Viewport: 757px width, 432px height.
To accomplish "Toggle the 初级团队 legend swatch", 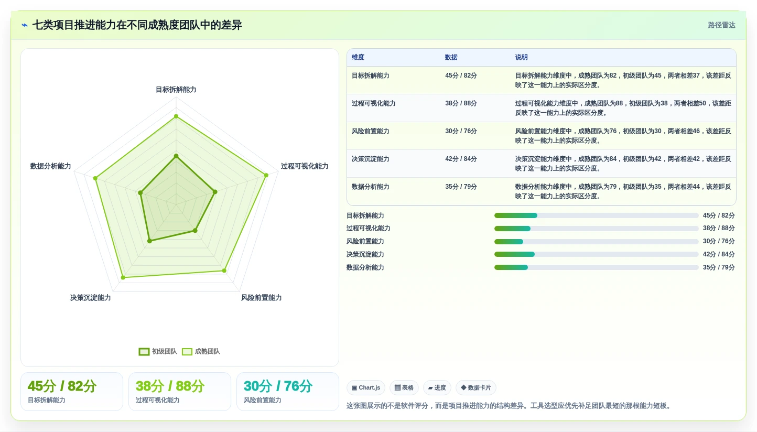I will [144, 352].
